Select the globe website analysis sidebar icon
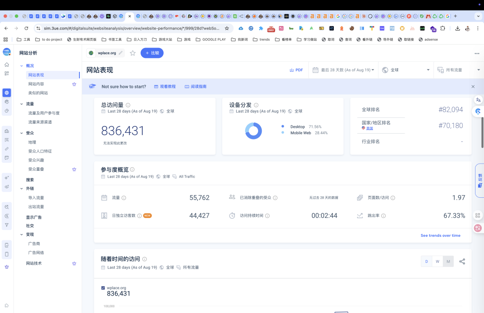484x313 pixels. (7, 93)
